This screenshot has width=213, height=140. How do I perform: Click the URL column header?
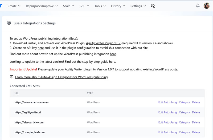(x=17, y=93)
